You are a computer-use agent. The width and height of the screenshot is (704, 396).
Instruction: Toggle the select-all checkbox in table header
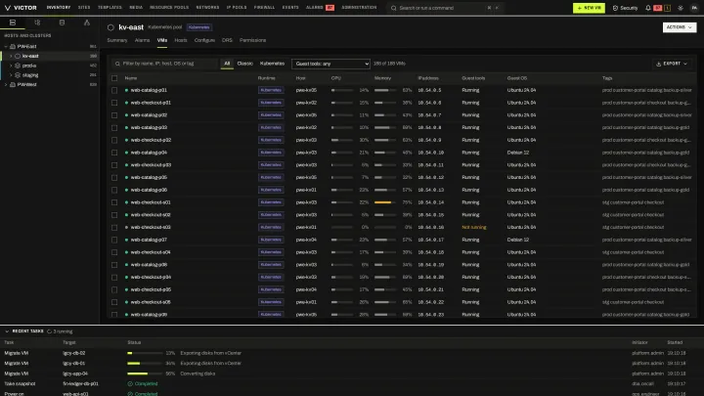(114, 78)
